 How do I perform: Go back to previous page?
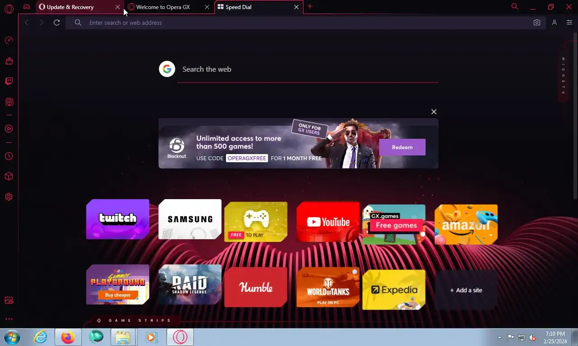pyautogui.click(x=27, y=23)
